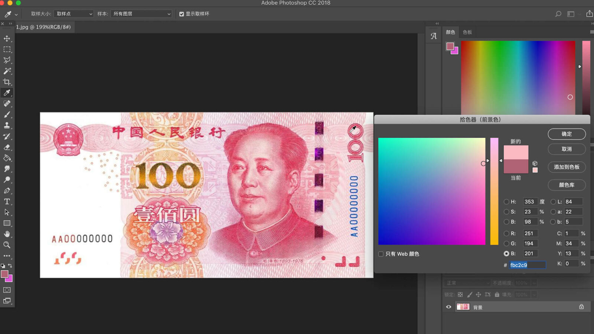594x334 pixels.
Task: Select the Pen tool
Action: 7,191
